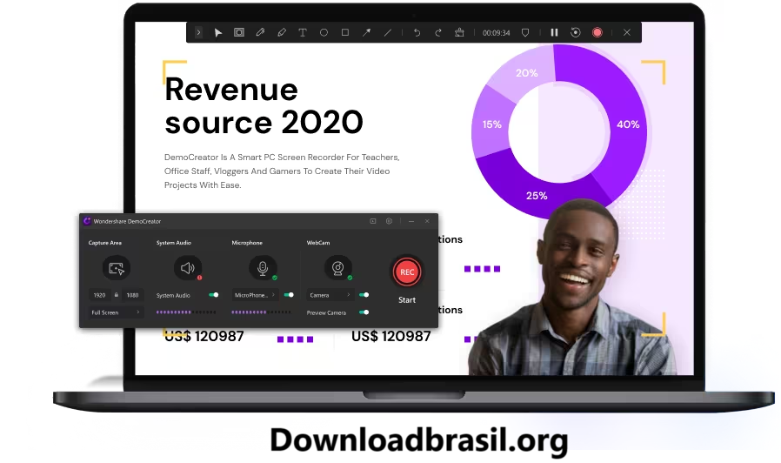Choose the pen drawing tool
This screenshot has width=781, height=463.
[260, 32]
